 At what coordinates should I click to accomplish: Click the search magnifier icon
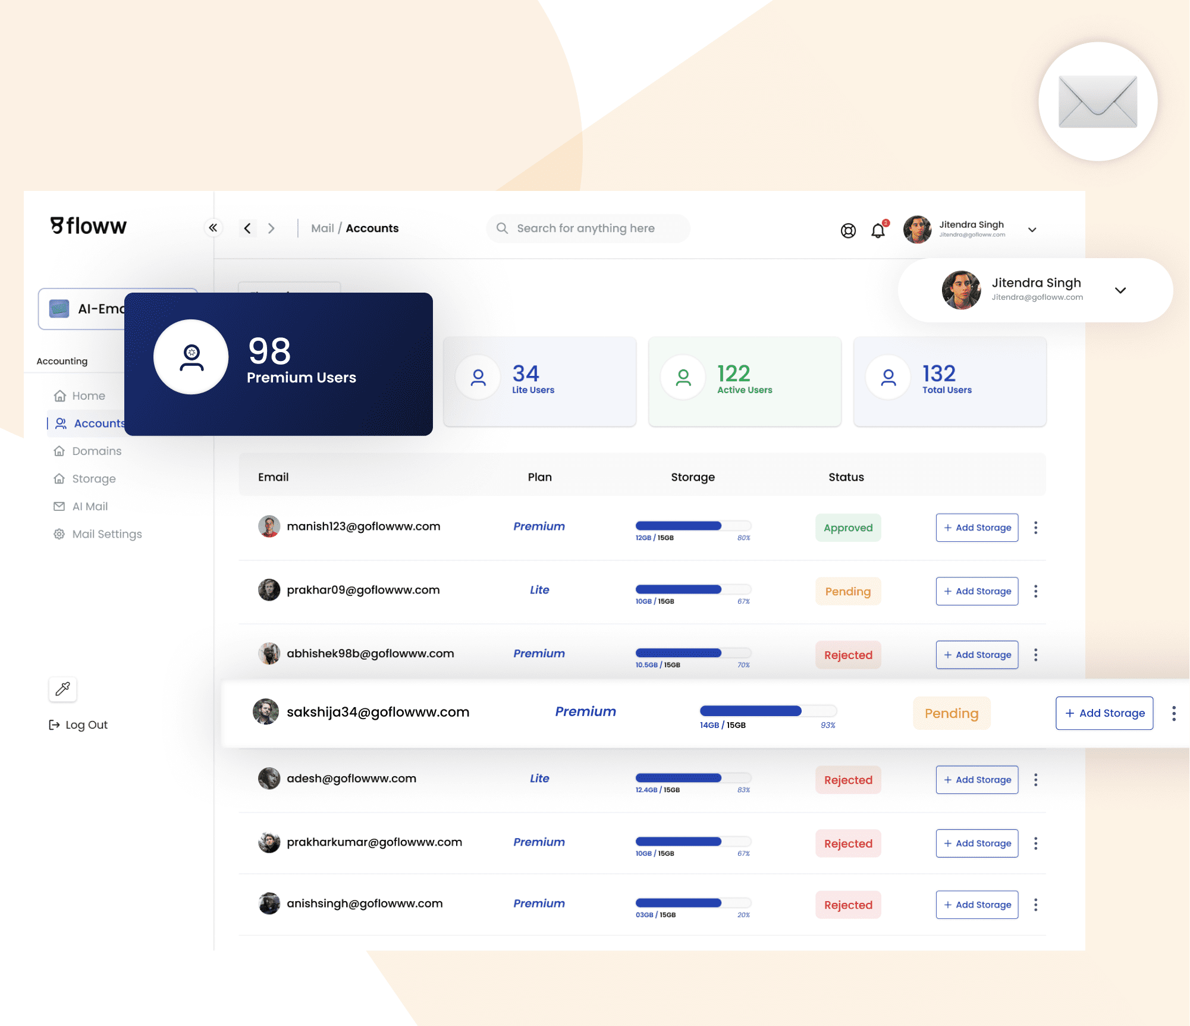pos(502,228)
